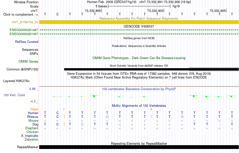Image resolution: width=239 pixels, height=153 pixels.
Task: Click the Chicken alignment row label
Action: click(x=32, y=132)
